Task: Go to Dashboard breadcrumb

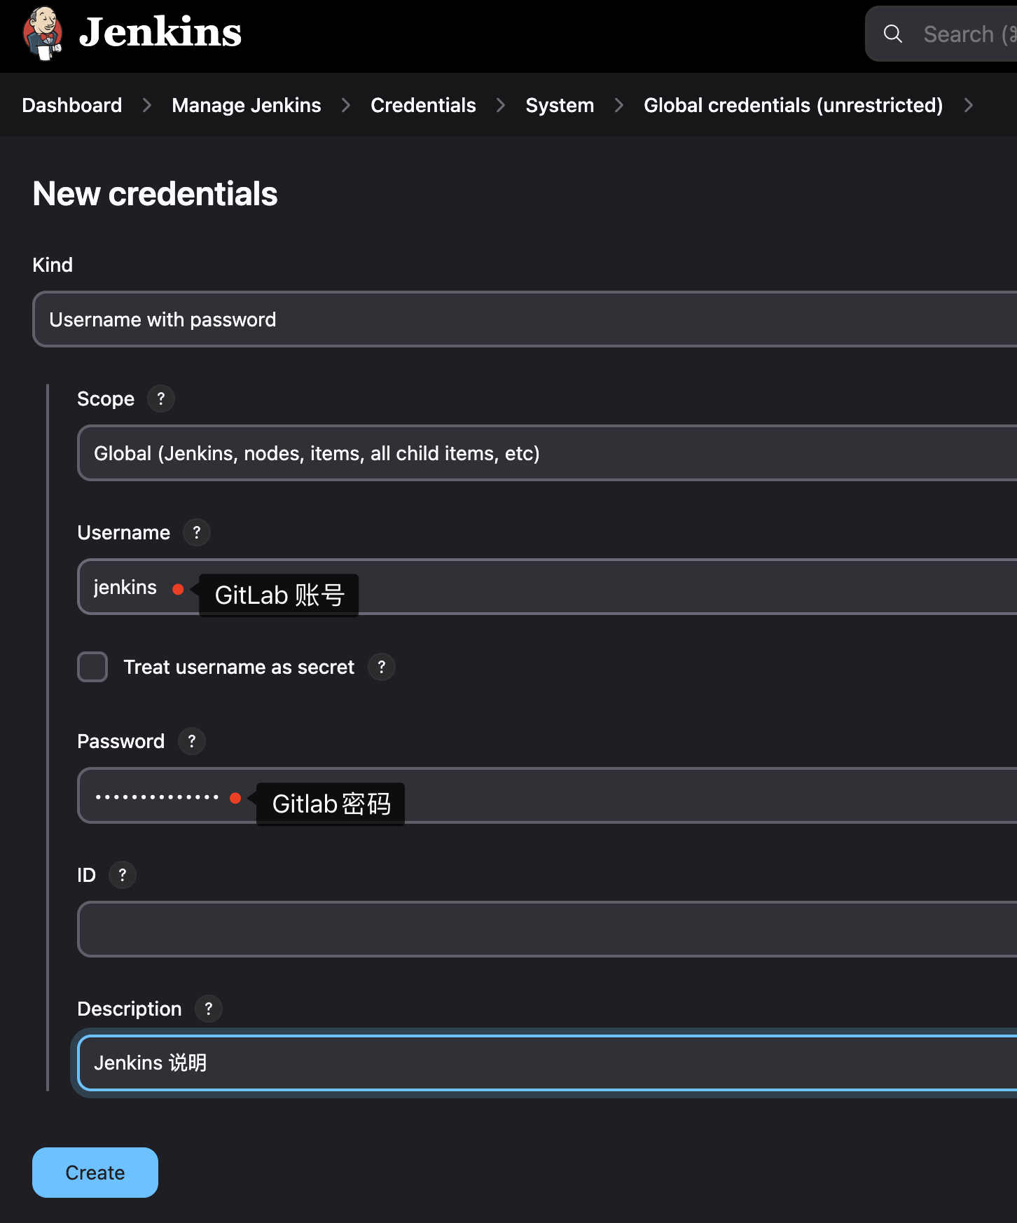Action: point(72,105)
